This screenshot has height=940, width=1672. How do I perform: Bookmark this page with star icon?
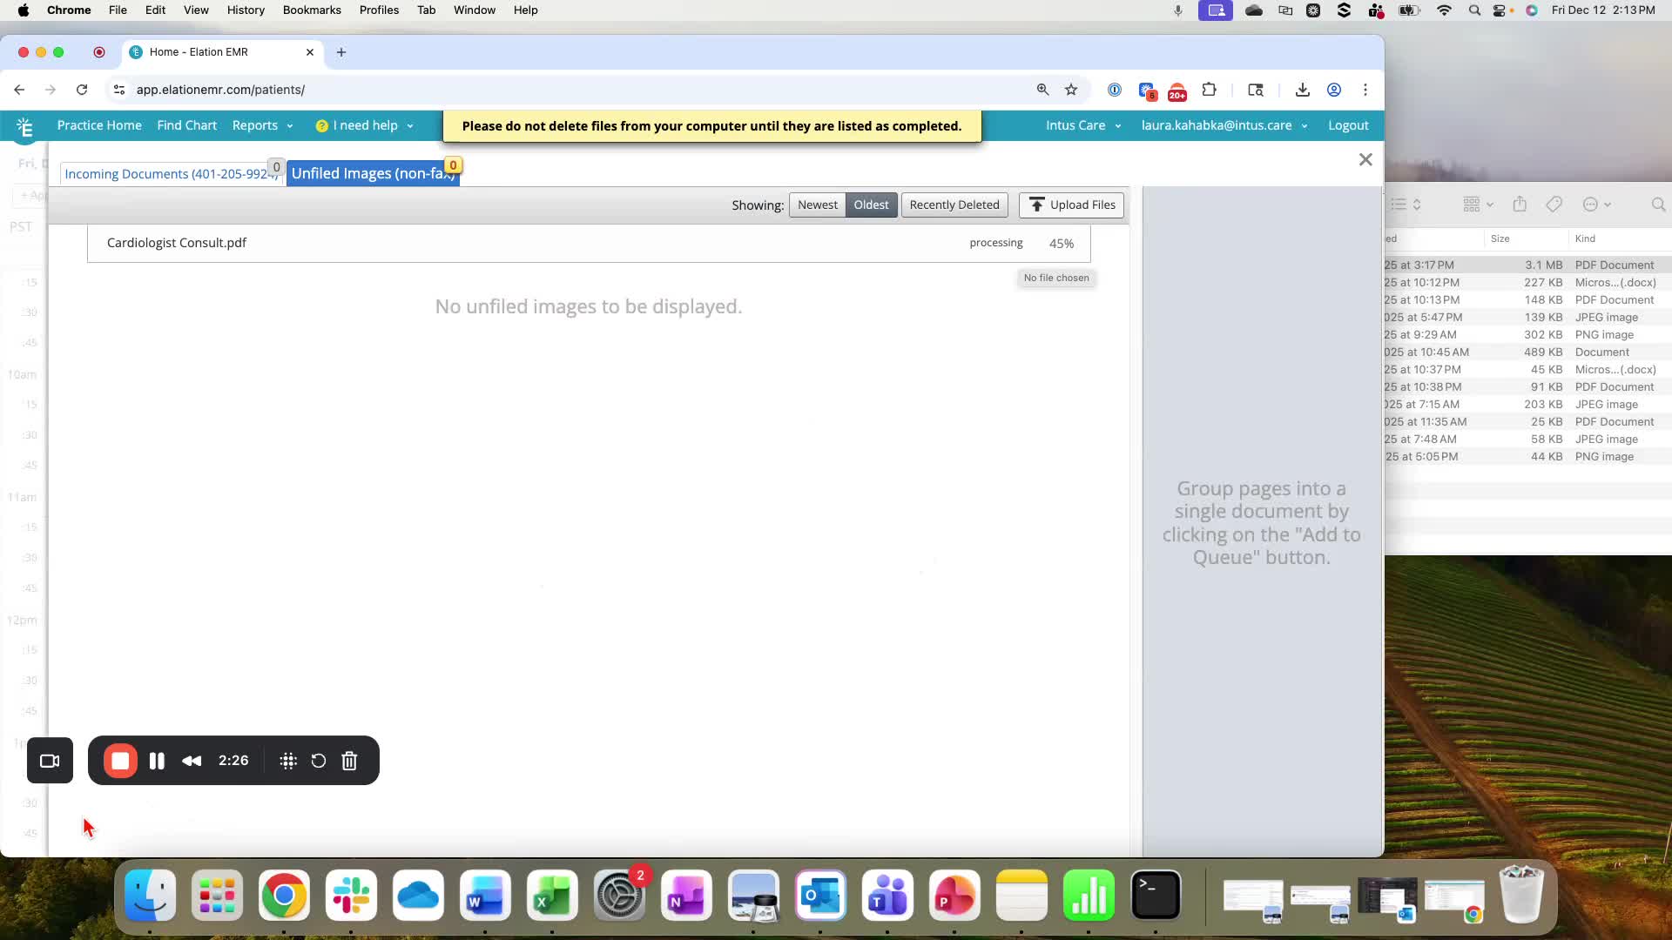pyautogui.click(x=1071, y=90)
